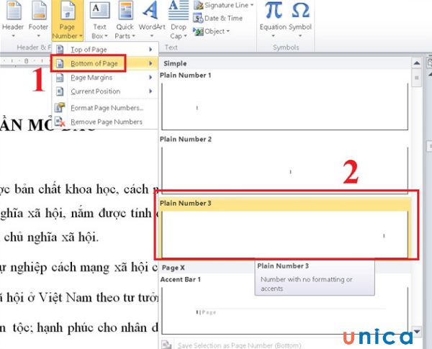Insert a Text Box from ribbon
This screenshot has height=349, width=432.
pos(99,20)
